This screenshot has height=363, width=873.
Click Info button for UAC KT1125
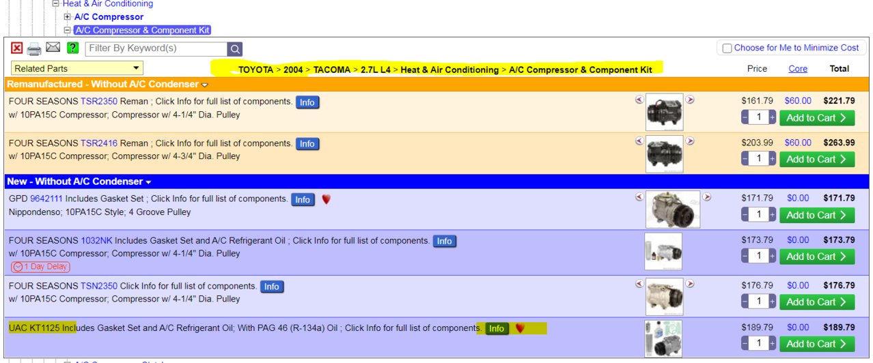497,328
